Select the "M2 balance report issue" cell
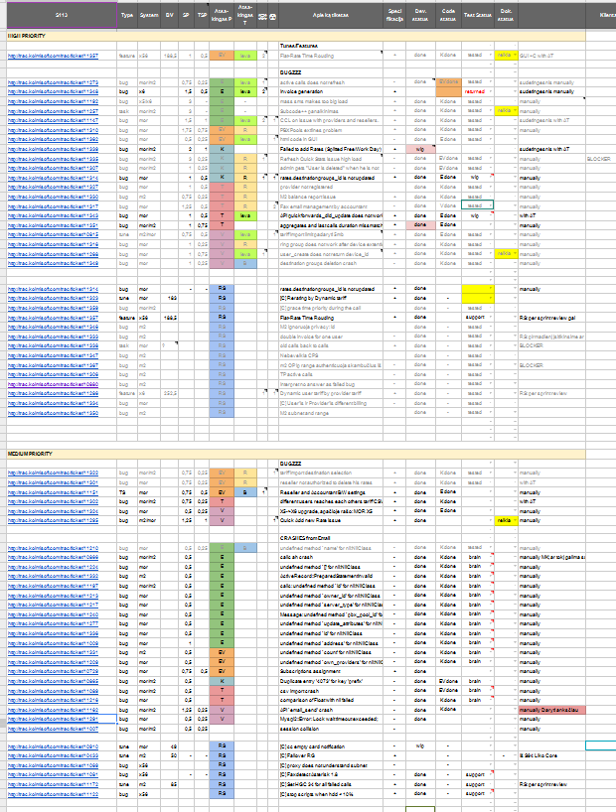Screen dimensions: 616x812 331,197
